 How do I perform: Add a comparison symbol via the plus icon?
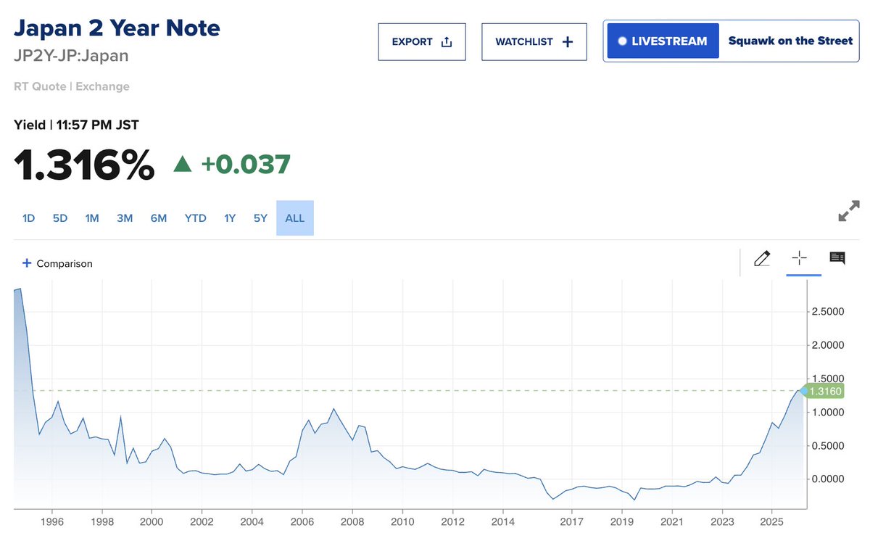(27, 263)
